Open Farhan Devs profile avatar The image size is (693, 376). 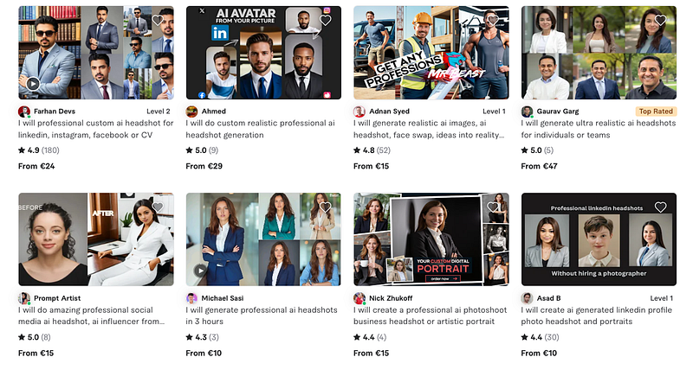[x=24, y=112]
